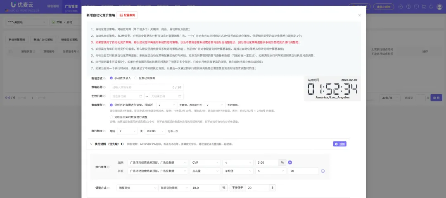Remove second condition with minus icon
Screen dimensions: 446x198
click(x=323, y=171)
